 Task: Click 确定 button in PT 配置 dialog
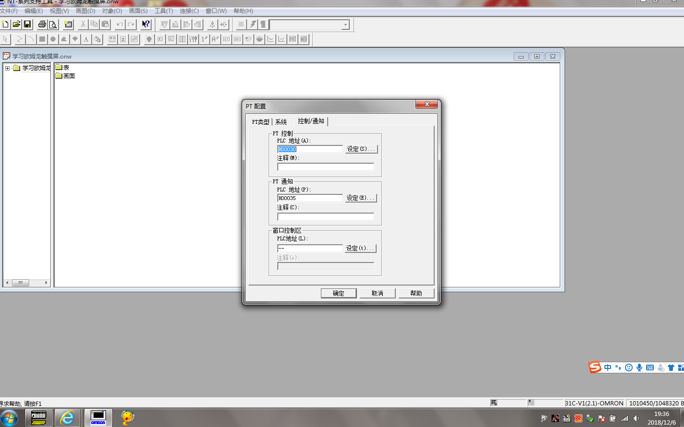(338, 293)
